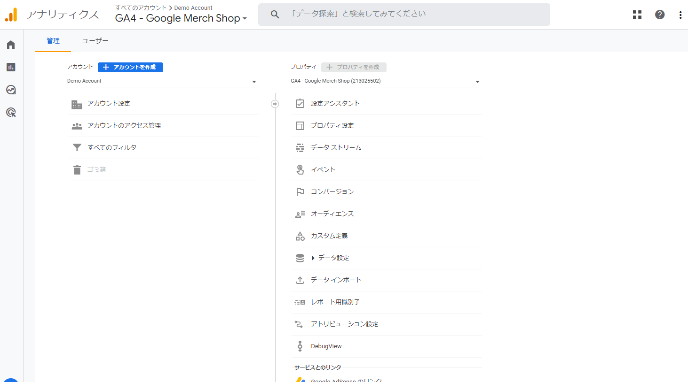Click the アカウントのアクセス管理 people icon

pos(77,126)
